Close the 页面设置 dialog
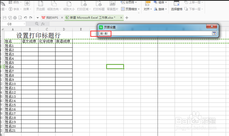Screen dimensions: 229x136 pyautogui.click(x=212, y=26)
